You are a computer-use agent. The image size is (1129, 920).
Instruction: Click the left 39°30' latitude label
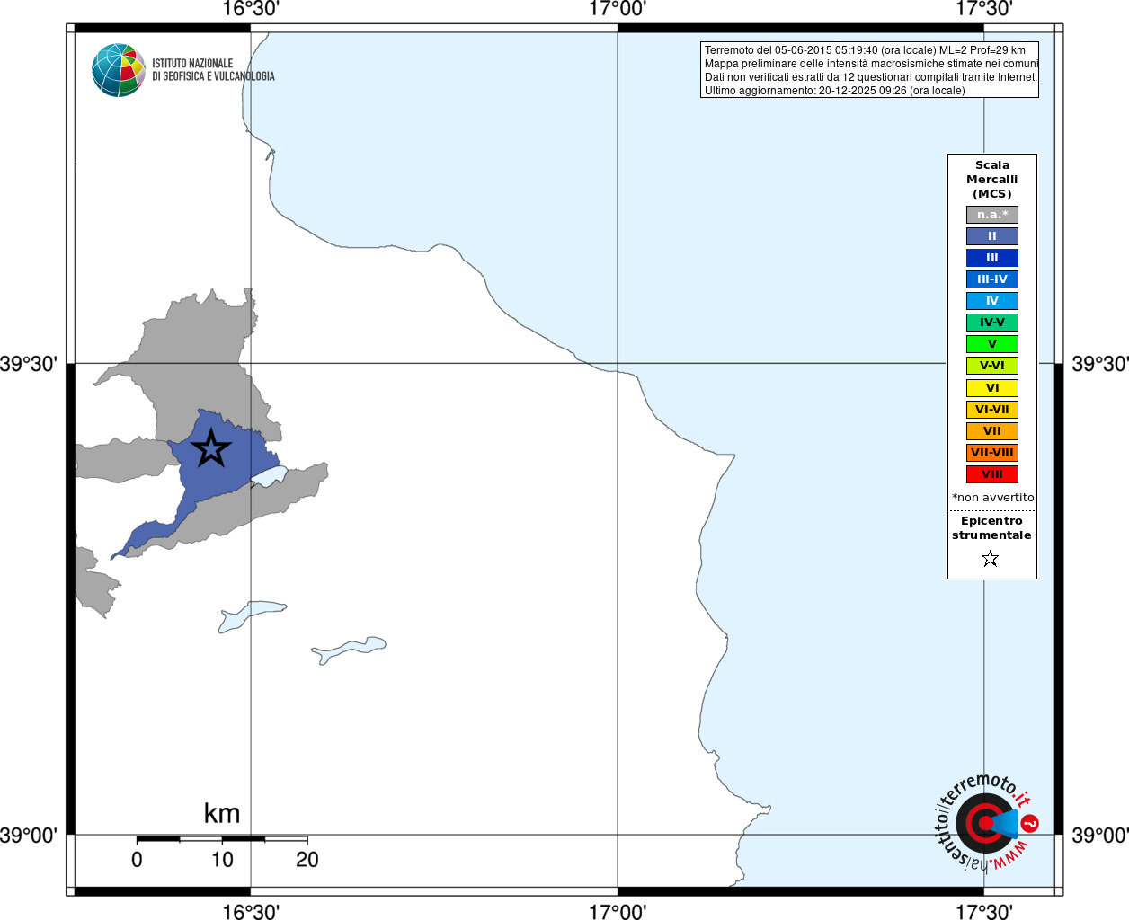(x=29, y=364)
